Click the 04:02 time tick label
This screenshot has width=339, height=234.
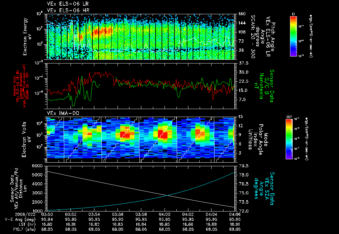(x=188, y=214)
